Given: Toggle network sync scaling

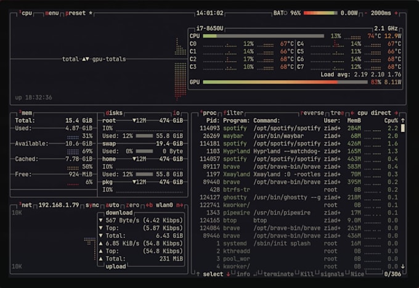Looking at the screenshot, I should pos(92,205).
